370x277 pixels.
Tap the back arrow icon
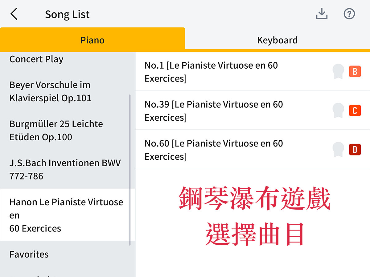[x=14, y=14]
